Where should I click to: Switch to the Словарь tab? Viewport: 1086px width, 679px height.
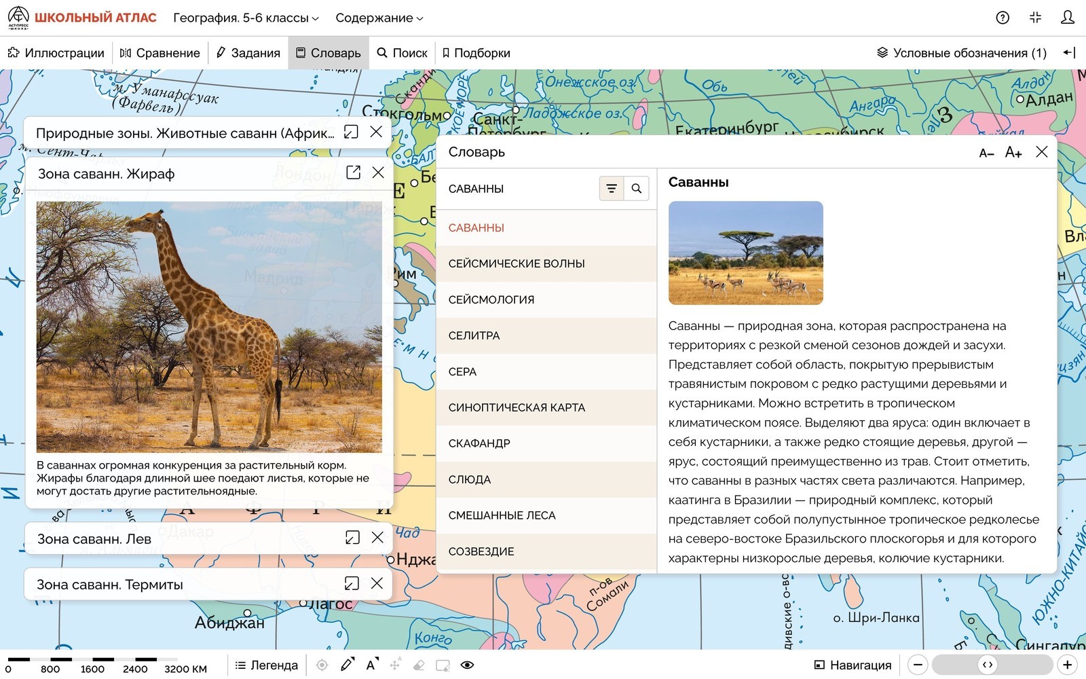[329, 53]
